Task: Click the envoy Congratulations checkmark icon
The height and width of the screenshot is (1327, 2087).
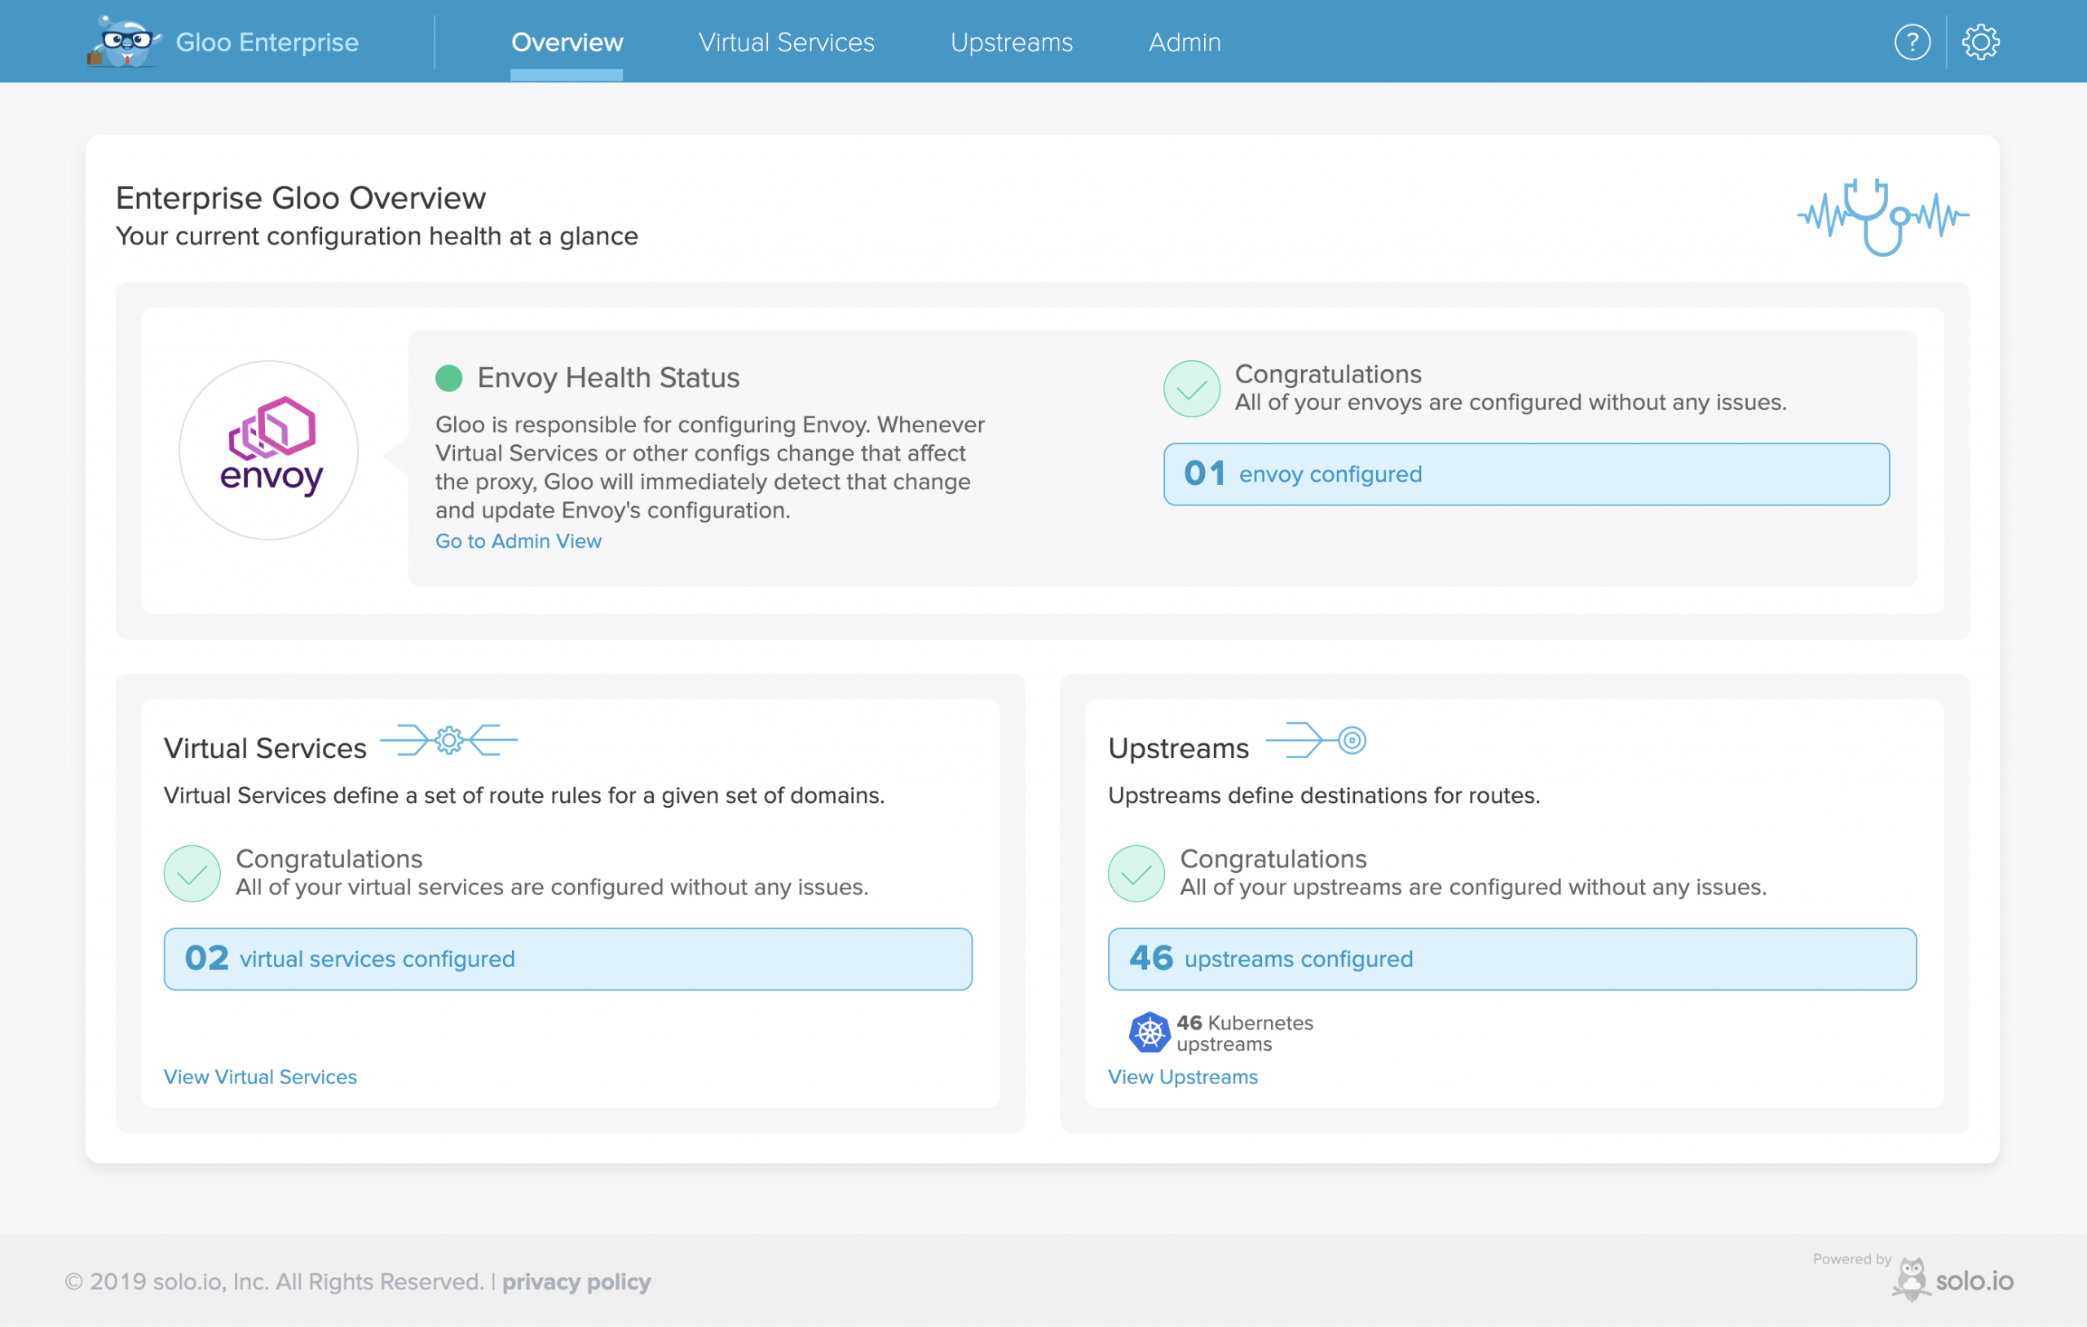Action: (x=1192, y=388)
